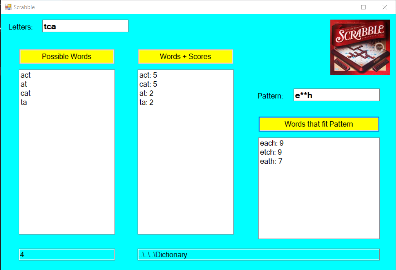Click the Possible Words button

[67, 56]
